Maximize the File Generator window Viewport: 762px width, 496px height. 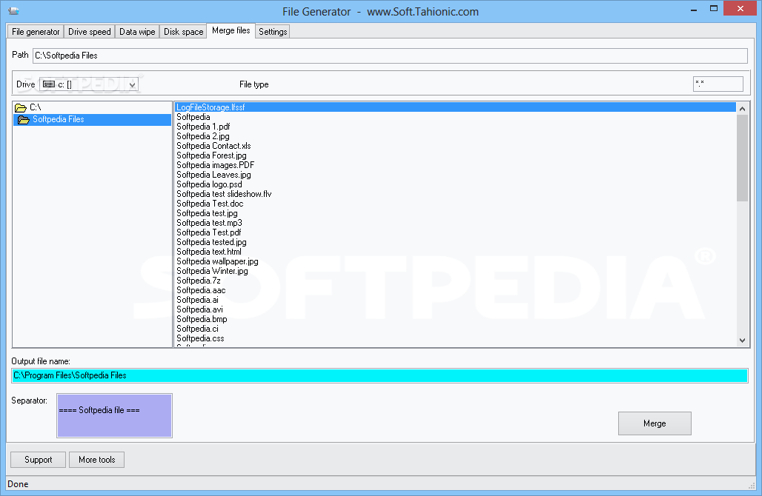point(713,8)
